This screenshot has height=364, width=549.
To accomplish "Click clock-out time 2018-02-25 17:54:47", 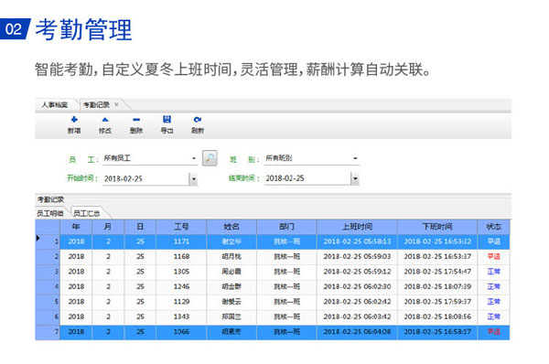I will click(437, 272).
